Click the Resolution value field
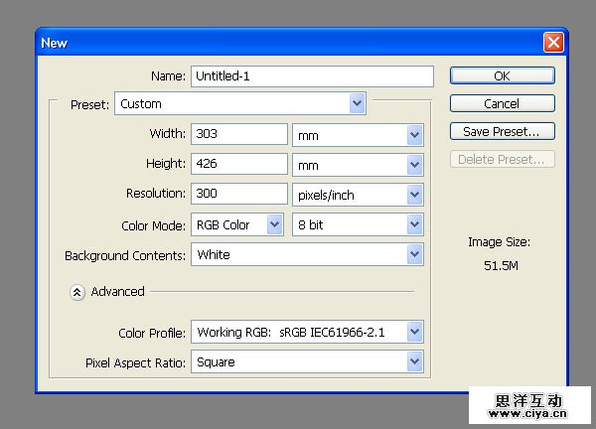596x429 pixels. (239, 195)
